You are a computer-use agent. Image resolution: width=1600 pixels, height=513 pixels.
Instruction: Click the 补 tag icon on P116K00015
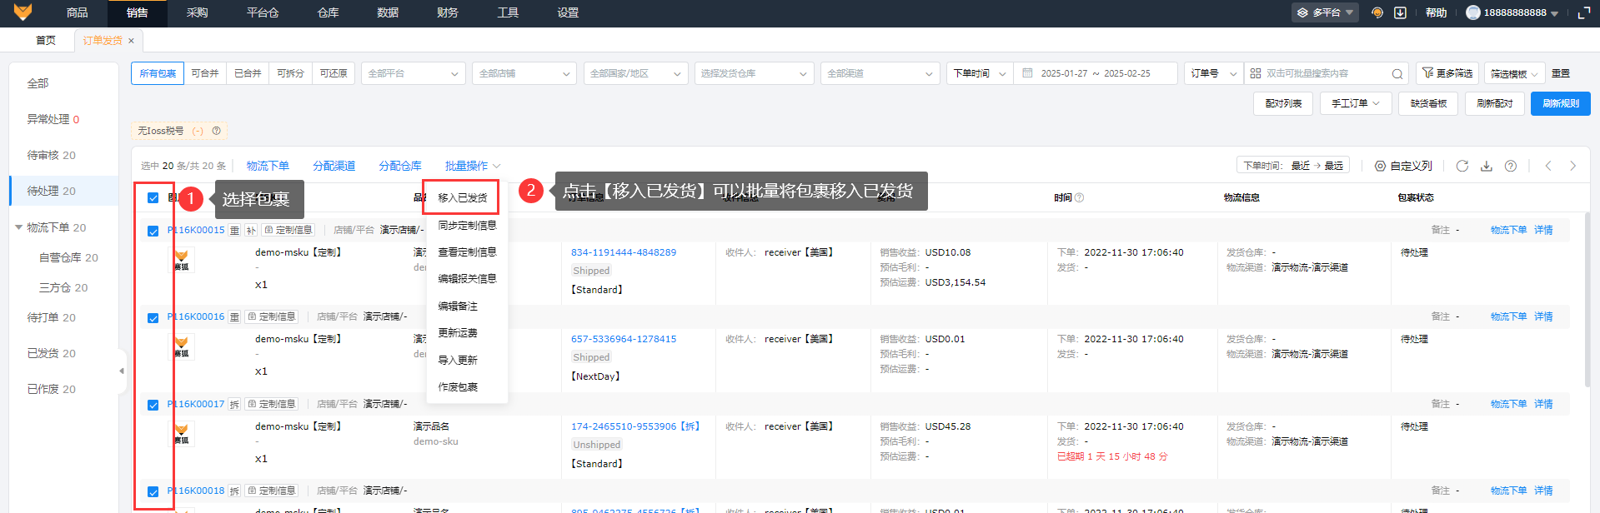(x=251, y=230)
